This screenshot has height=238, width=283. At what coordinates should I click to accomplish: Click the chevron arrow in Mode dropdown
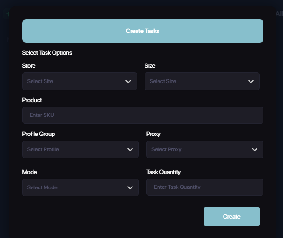point(130,187)
